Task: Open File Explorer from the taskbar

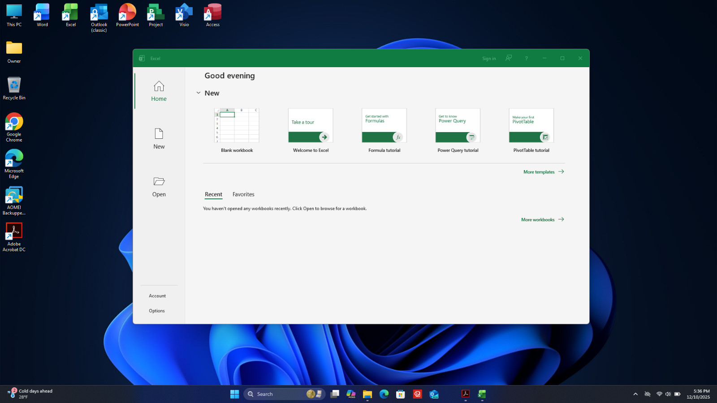Action: pos(367,394)
